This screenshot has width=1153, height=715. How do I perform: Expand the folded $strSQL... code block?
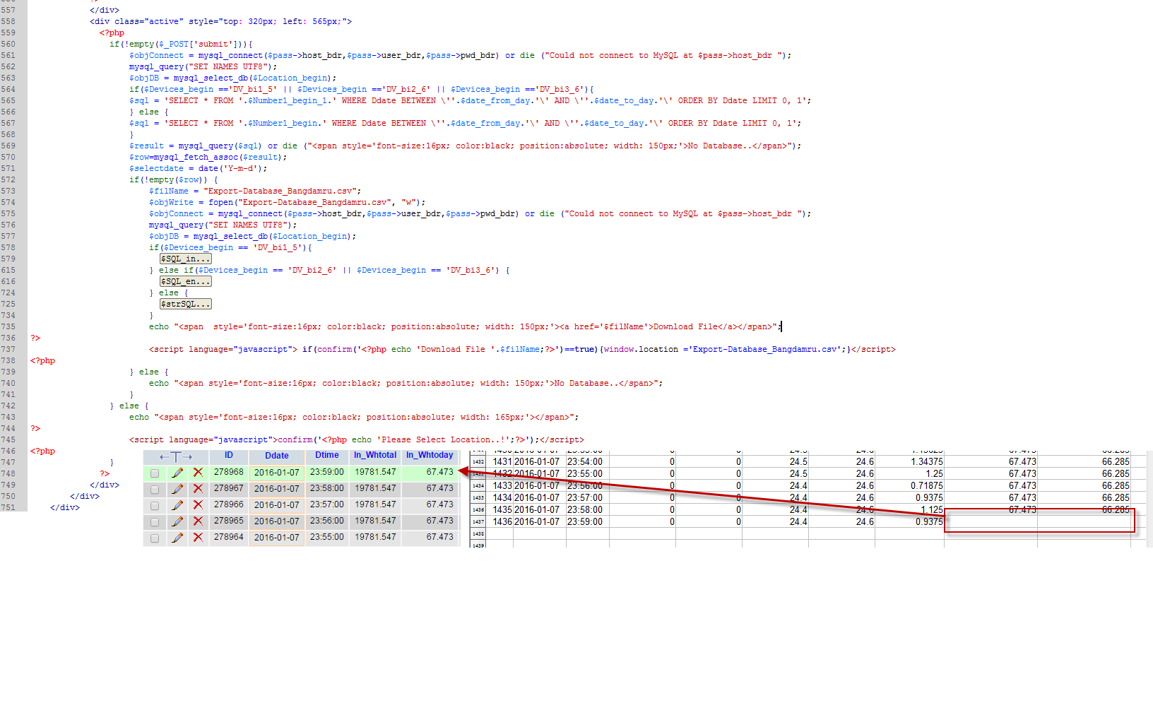click(186, 304)
